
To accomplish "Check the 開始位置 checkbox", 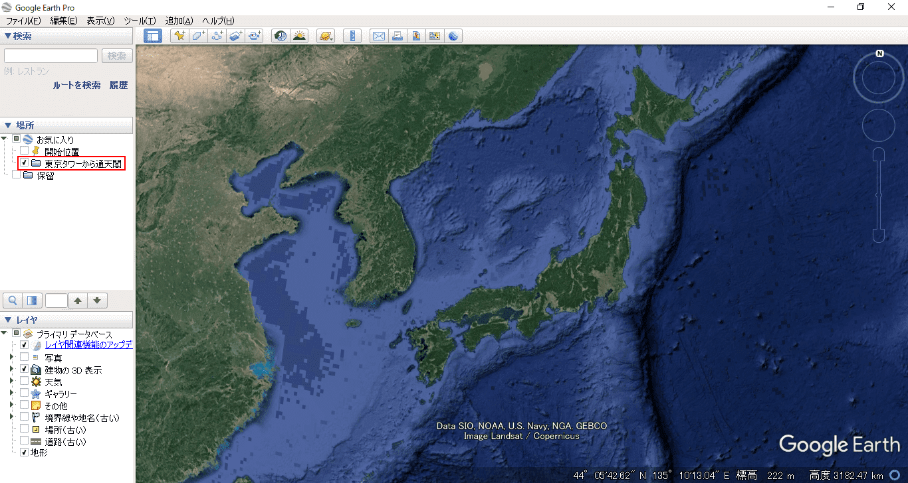I will pyautogui.click(x=24, y=151).
